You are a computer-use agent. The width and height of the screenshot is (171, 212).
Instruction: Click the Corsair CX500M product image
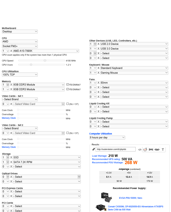101,208
